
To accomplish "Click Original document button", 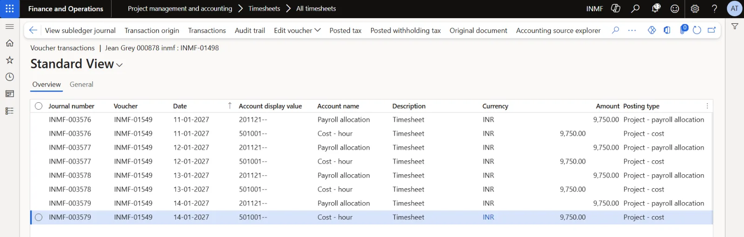I will coord(478,30).
